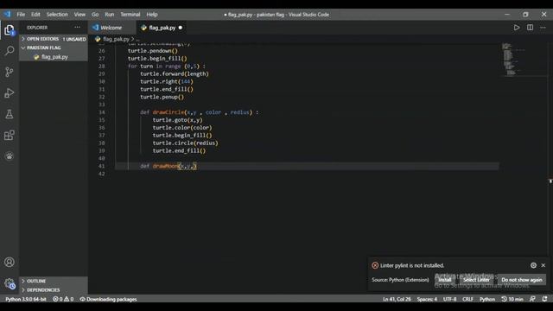Click Python 3.9.0 64-bit interpreter selector
The image size is (553, 311).
(26, 299)
